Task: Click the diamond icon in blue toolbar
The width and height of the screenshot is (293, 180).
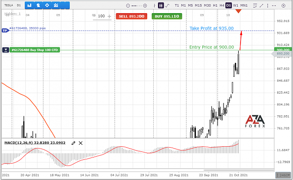Action: [x=47, y=6]
